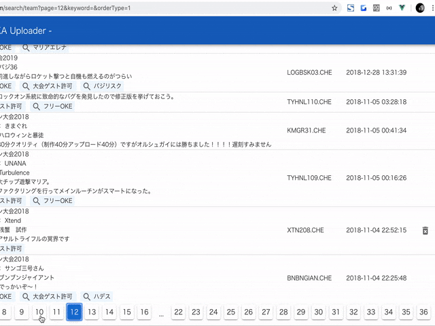Go to page 27
435x326 pixels.
tap(266, 312)
